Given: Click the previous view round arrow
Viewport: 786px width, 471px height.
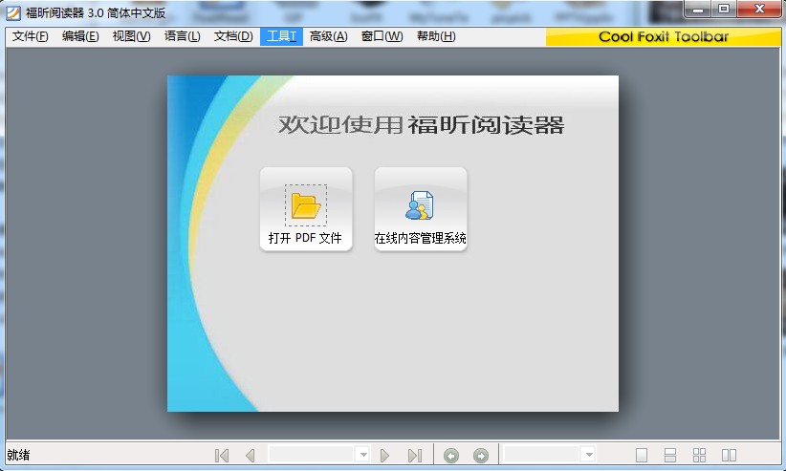Looking at the screenshot, I should 451,455.
